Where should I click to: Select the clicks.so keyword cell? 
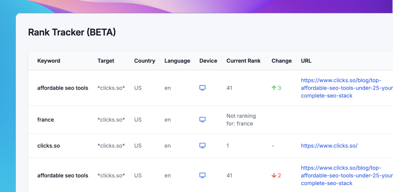click(x=49, y=146)
